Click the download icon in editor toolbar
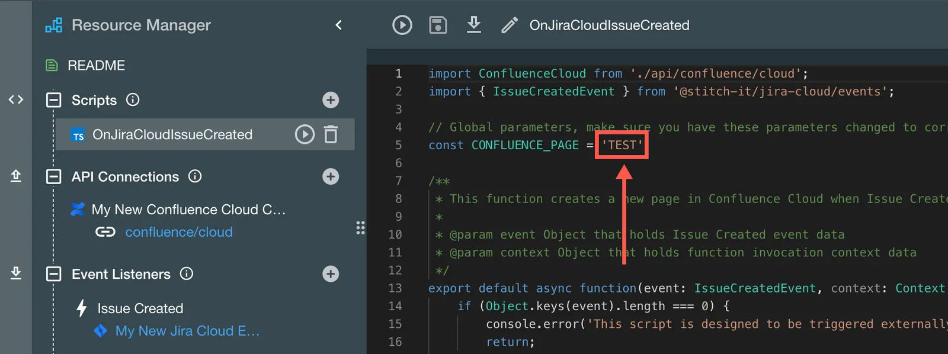 (474, 25)
